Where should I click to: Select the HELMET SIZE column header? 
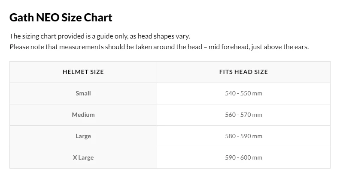point(83,72)
